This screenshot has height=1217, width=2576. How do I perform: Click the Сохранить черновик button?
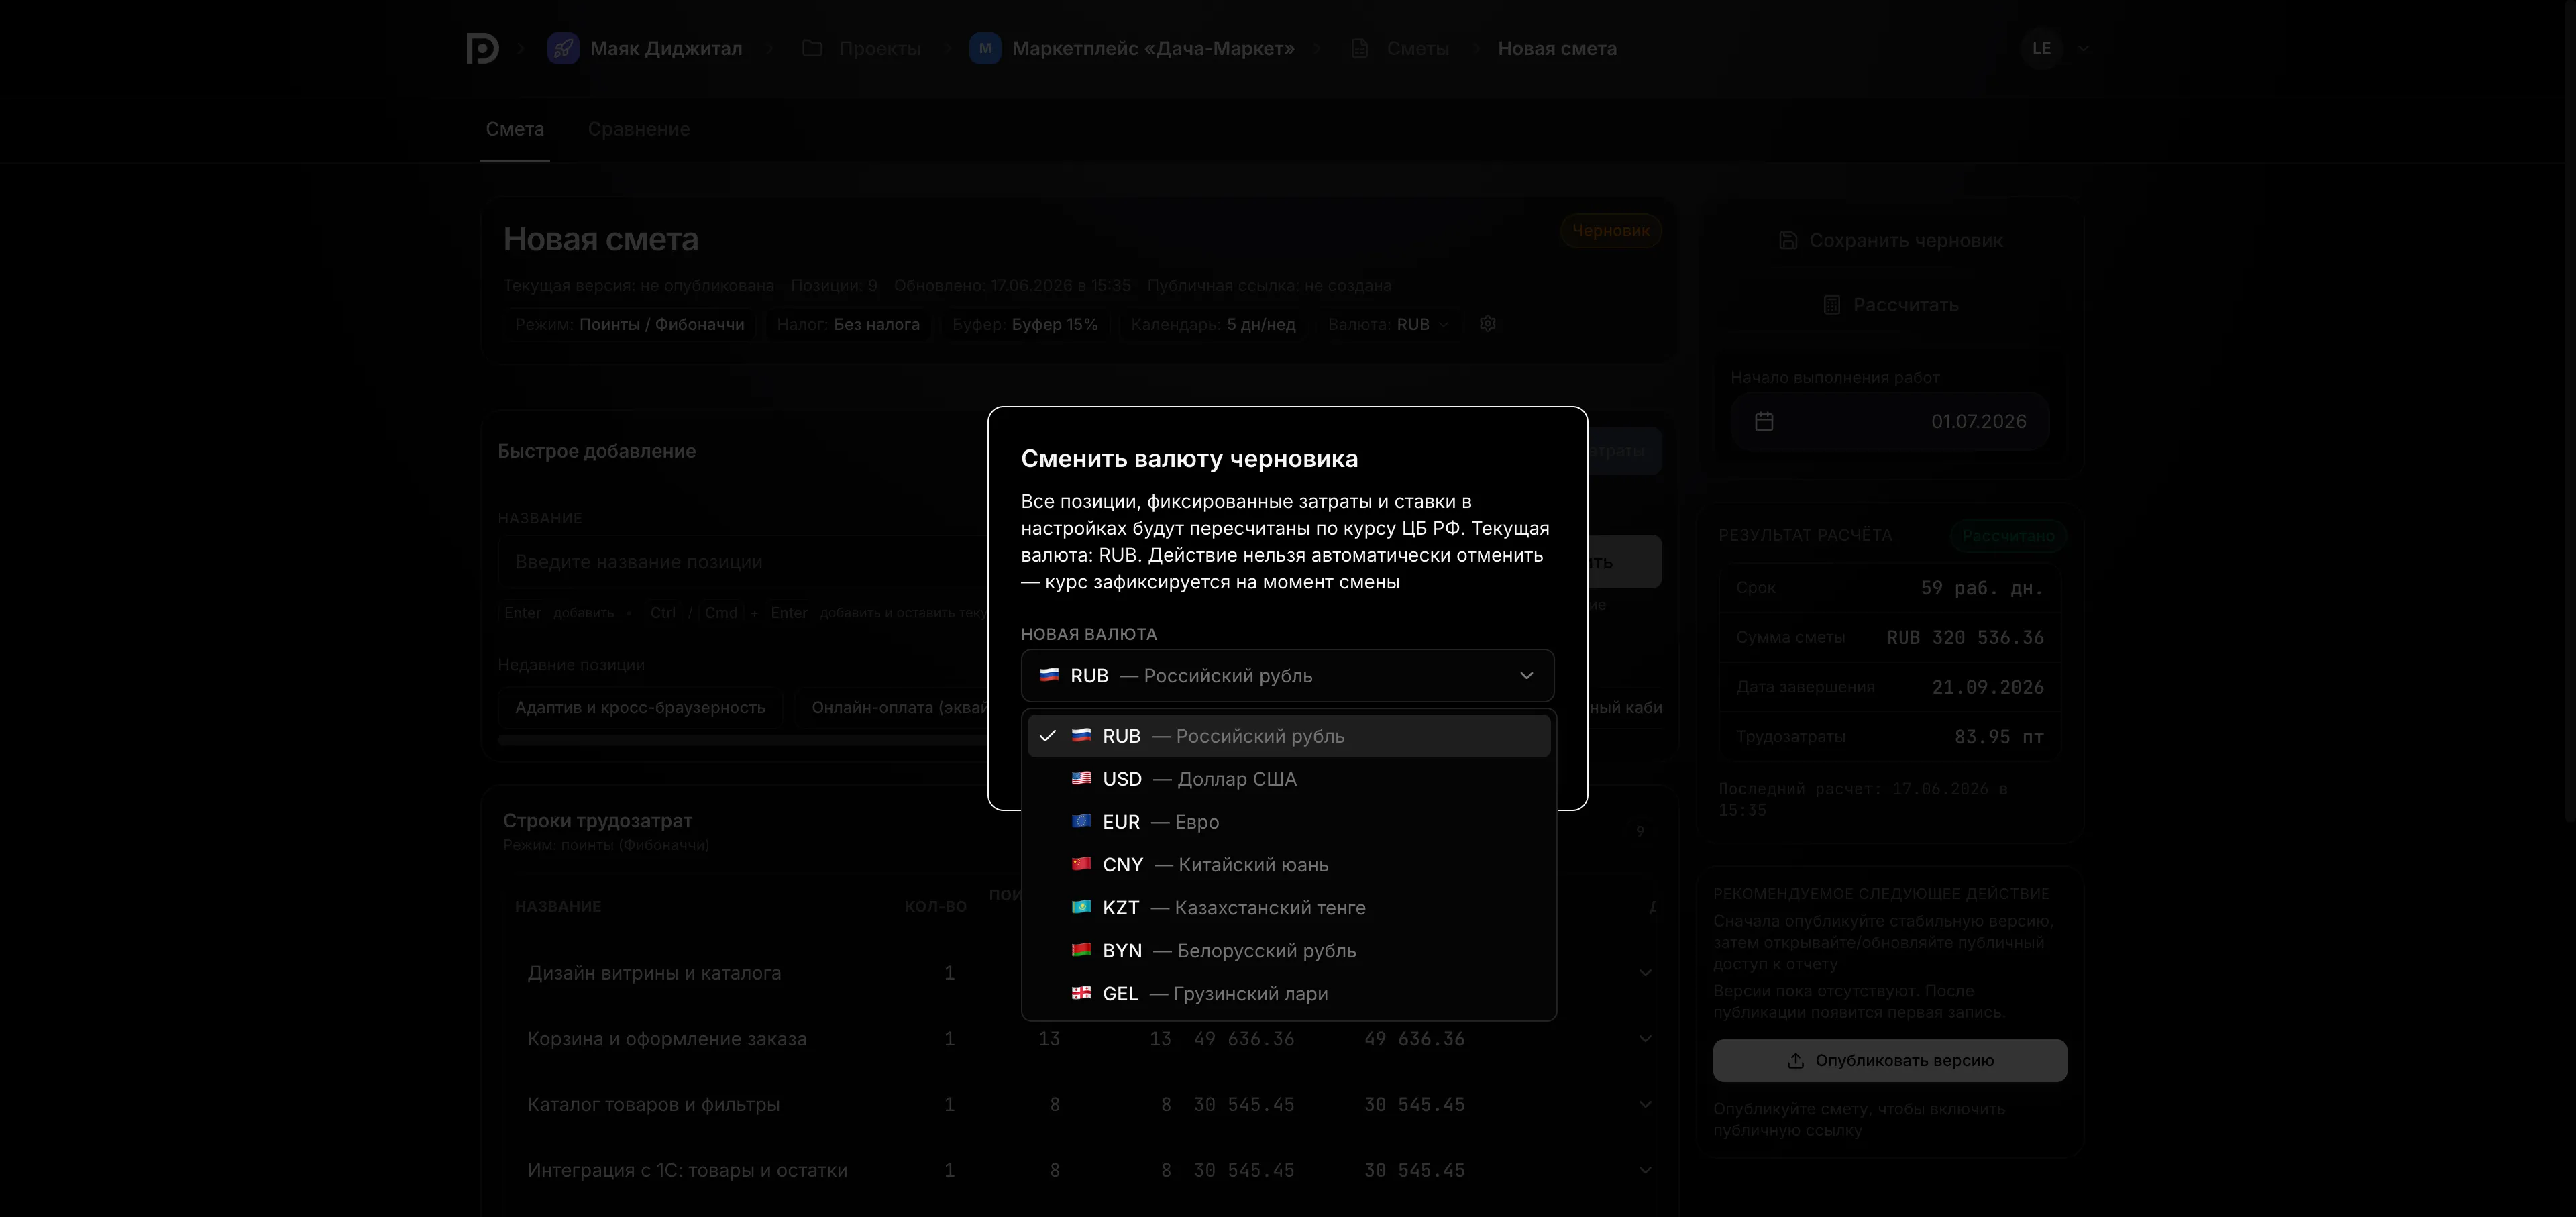click(x=1890, y=241)
